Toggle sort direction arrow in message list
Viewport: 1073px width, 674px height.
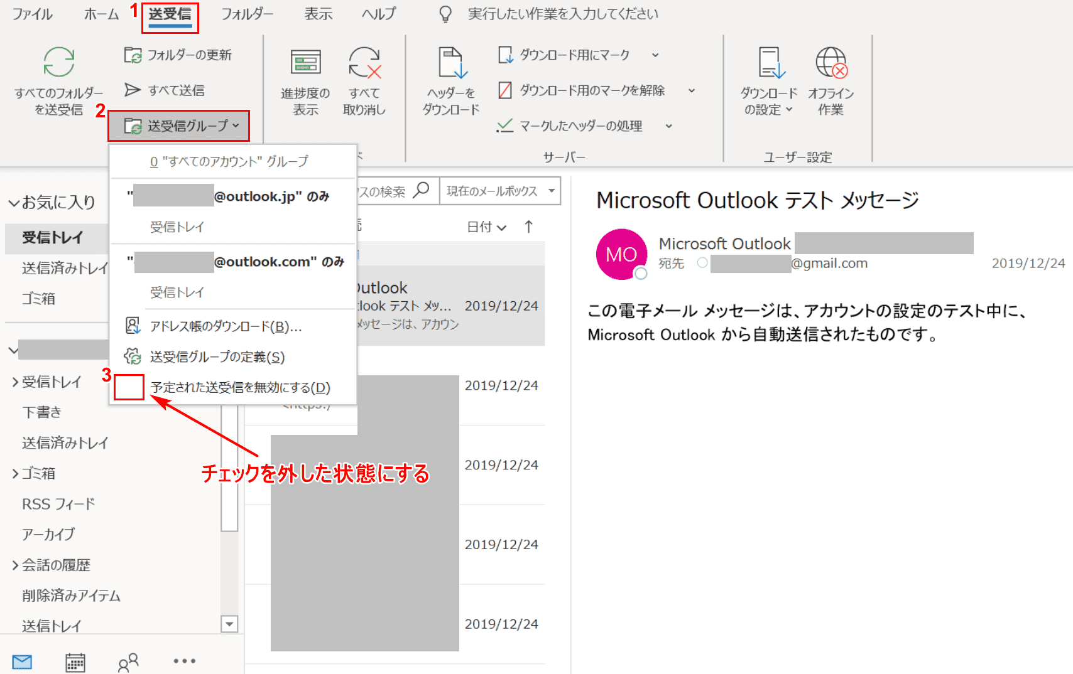point(528,227)
